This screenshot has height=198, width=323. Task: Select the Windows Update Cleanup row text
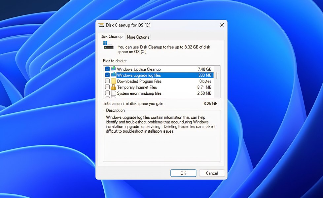139,69
